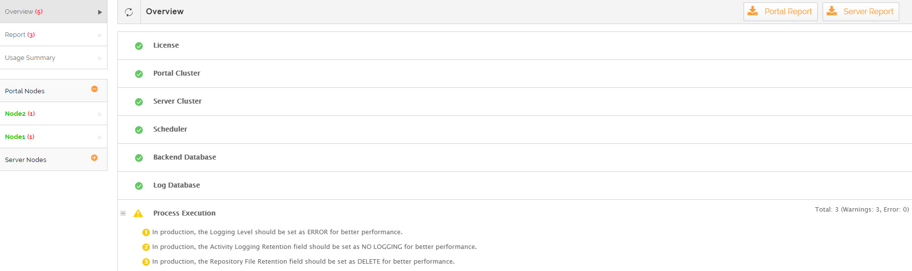912x271 pixels.
Task: Click the Backend Database row label
Action: [185, 157]
